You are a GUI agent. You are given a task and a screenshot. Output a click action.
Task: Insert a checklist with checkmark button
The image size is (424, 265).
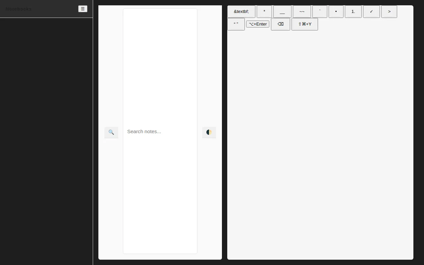tap(371, 12)
